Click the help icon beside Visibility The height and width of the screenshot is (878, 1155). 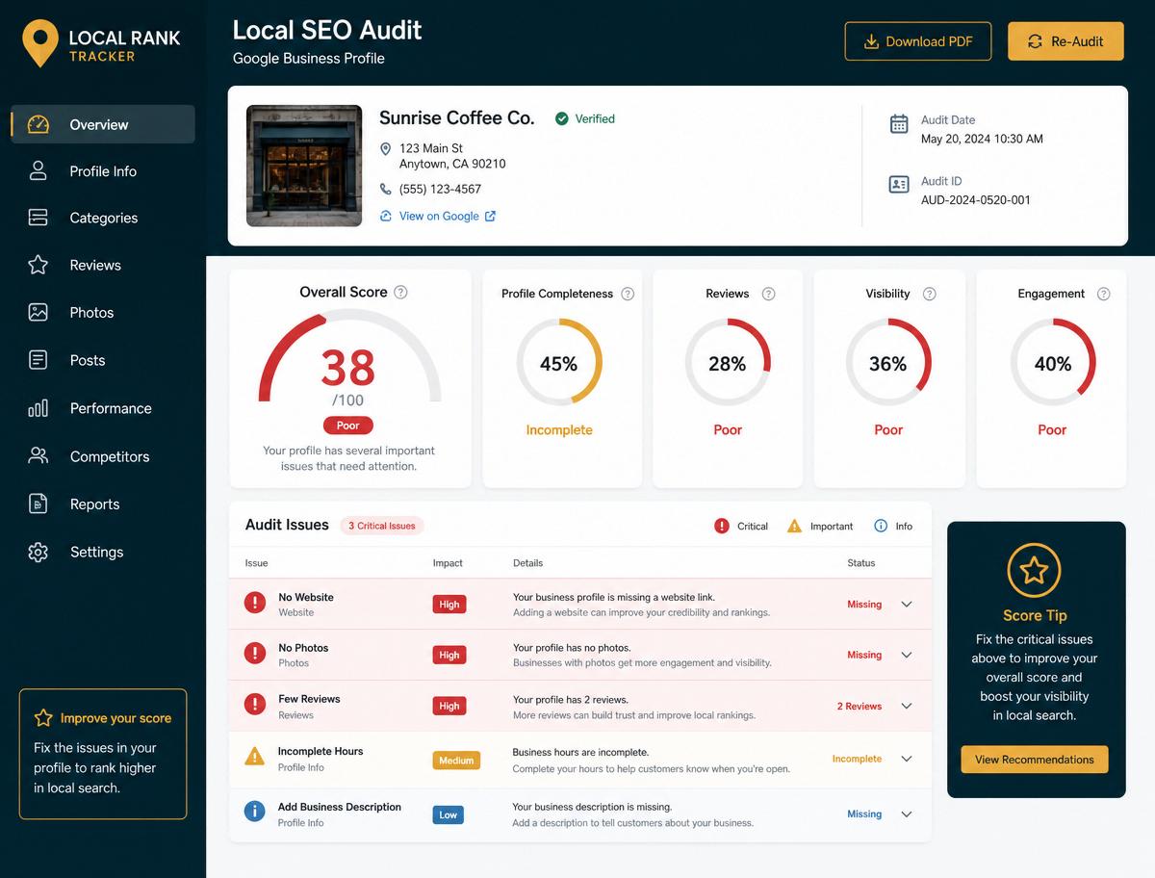[929, 294]
